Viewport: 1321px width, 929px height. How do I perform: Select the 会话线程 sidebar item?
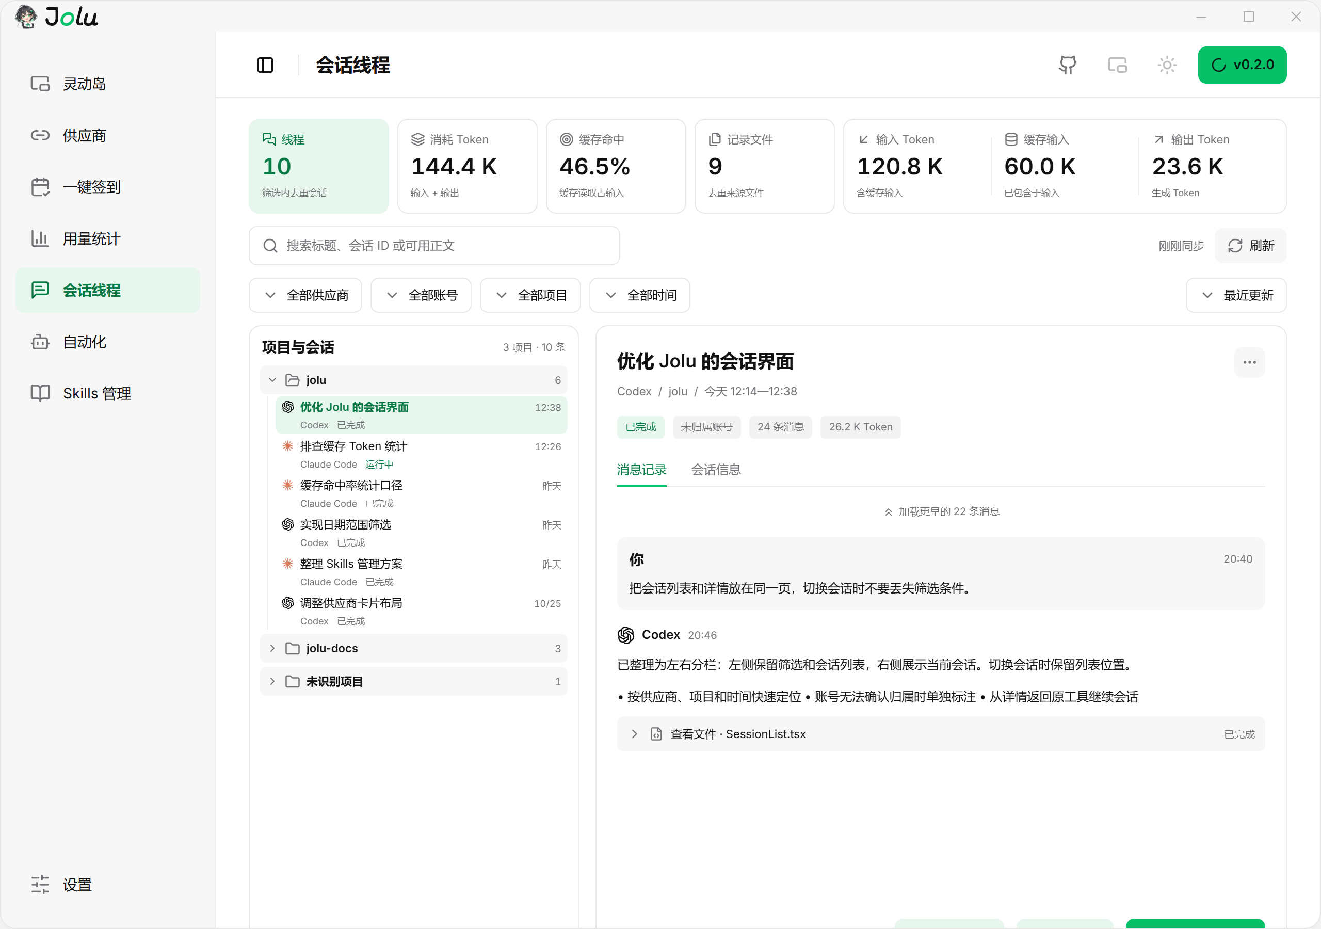coord(108,290)
